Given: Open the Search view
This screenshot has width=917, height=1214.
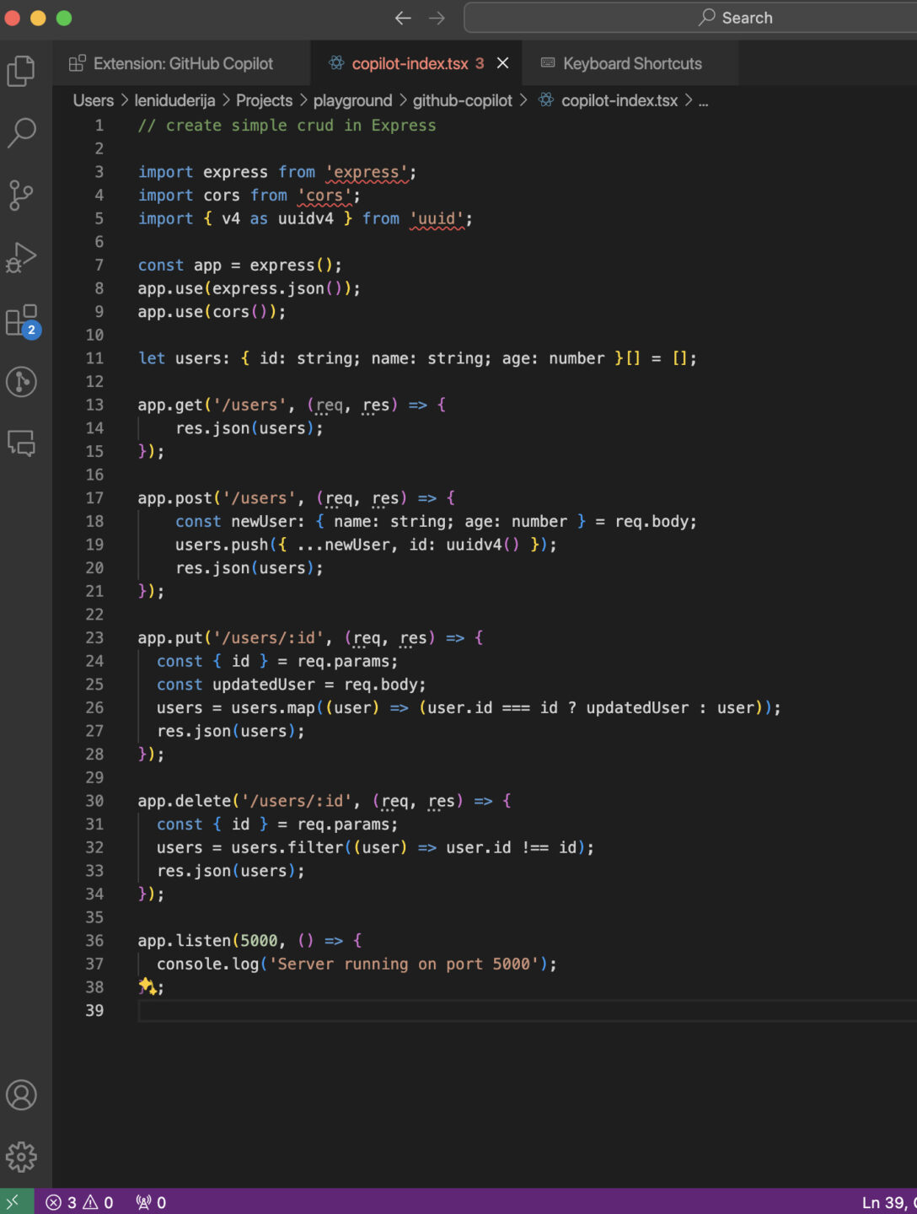Looking at the screenshot, I should coord(22,133).
